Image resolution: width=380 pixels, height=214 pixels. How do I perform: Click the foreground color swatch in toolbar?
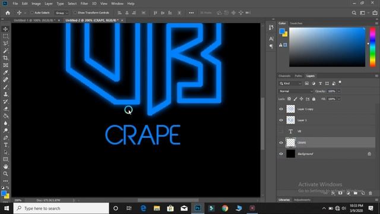click(x=4, y=193)
